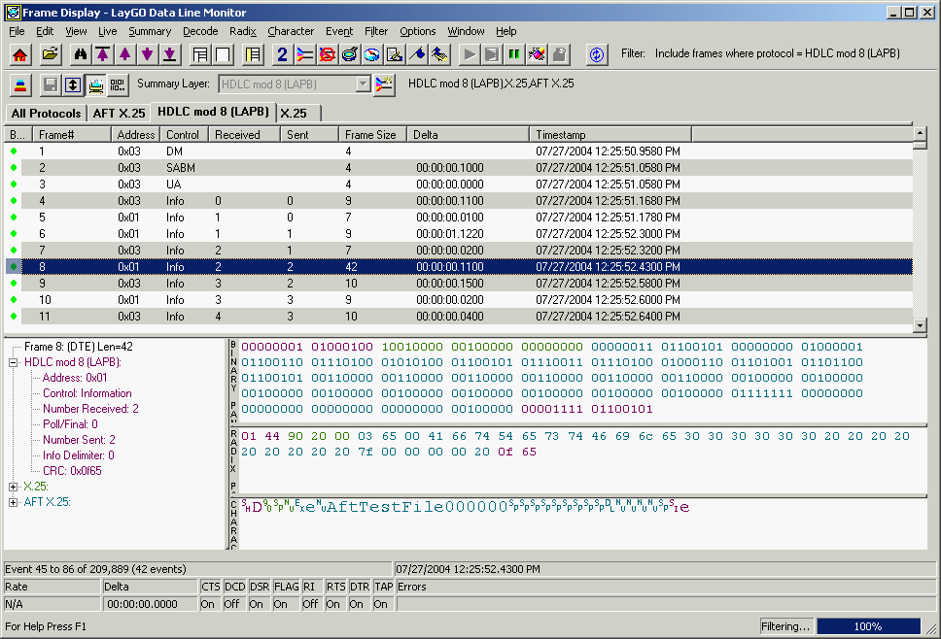This screenshot has width=941, height=639.
Task: Click 'CRC: 0x0f65' in decode tree
Action: [72, 471]
